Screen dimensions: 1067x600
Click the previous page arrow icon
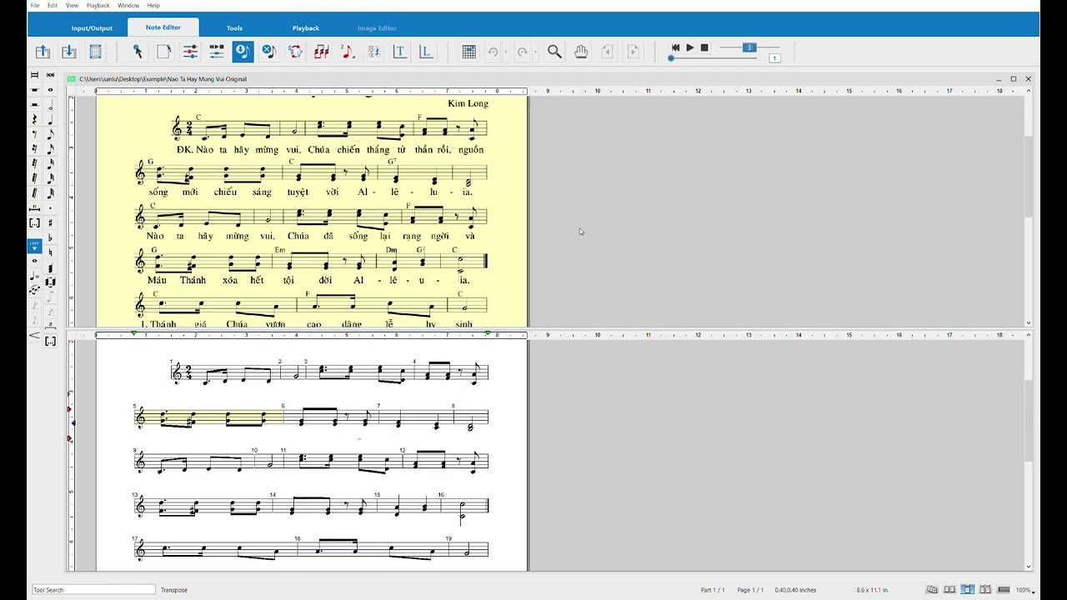click(607, 52)
